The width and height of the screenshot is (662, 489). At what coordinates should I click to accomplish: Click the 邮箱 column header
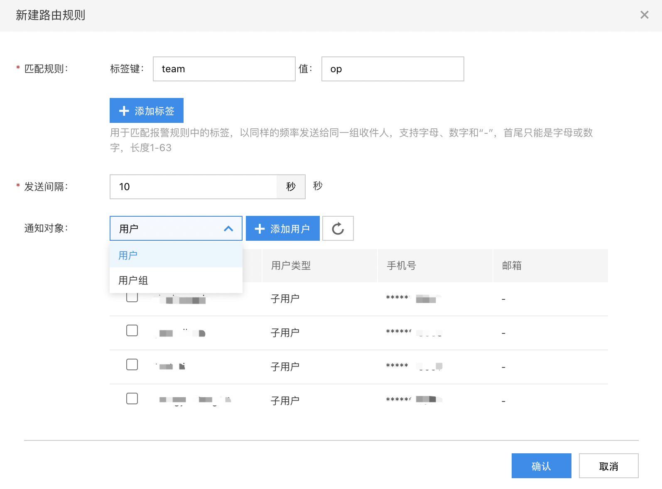[x=551, y=266]
